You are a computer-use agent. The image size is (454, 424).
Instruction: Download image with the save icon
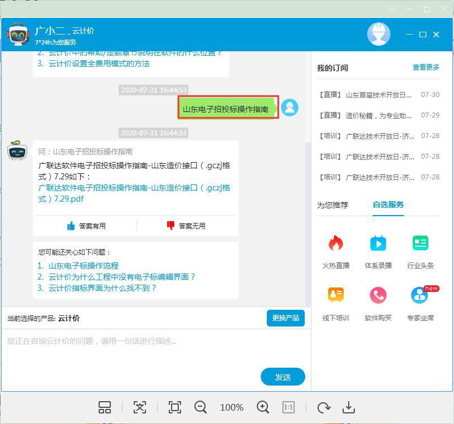pos(349,407)
